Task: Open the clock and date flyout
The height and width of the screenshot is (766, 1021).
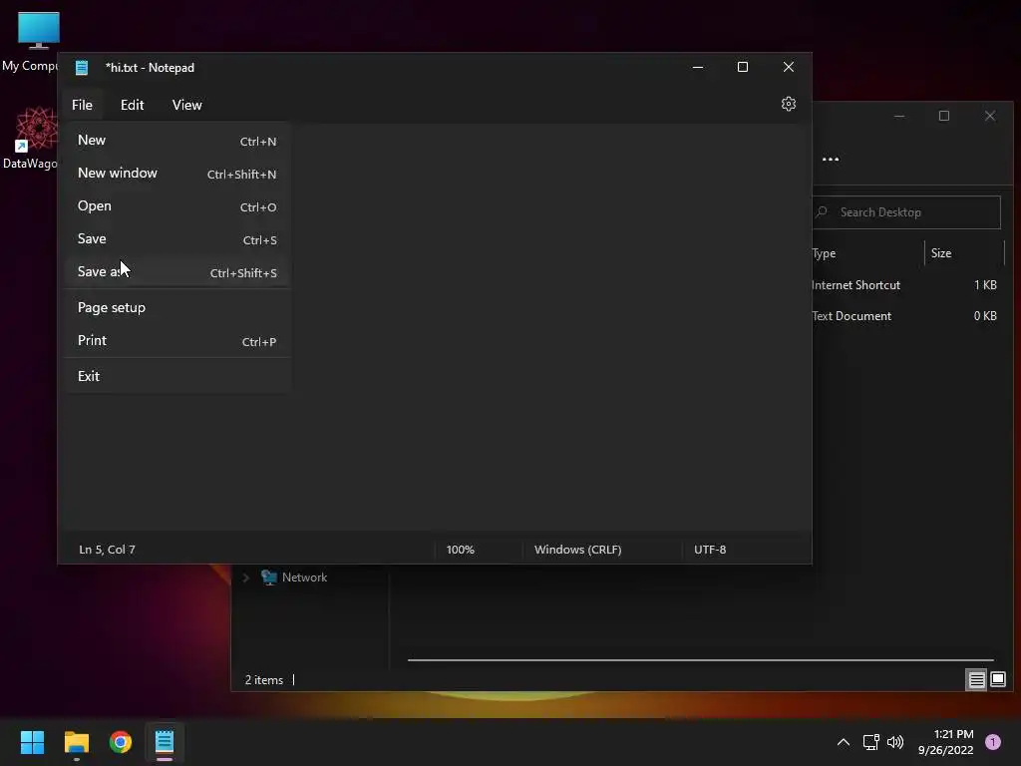Action: pyautogui.click(x=945, y=742)
